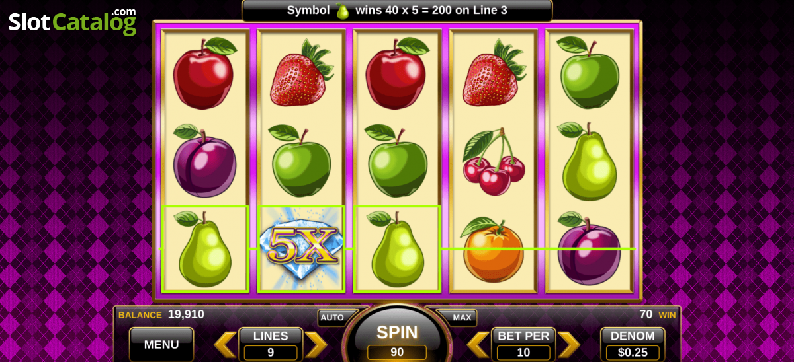794x362 pixels.
Task: Click the SlotCatalog.com logo
Action: pyautogui.click(x=73, y=22)
